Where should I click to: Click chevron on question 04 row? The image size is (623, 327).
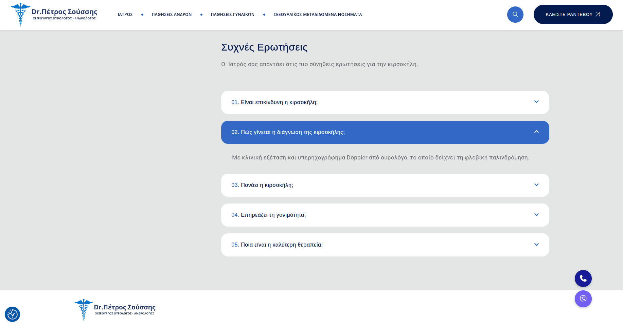point(536,215)
